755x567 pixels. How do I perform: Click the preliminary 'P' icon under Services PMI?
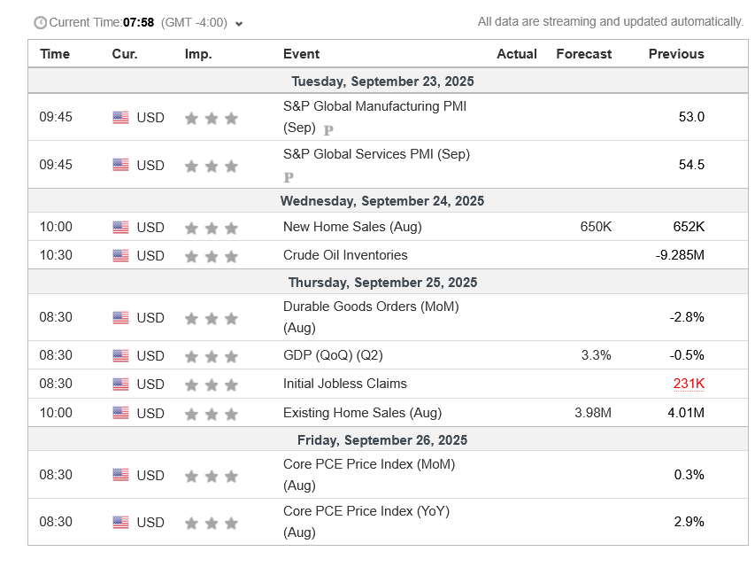[x=289, y=177]
